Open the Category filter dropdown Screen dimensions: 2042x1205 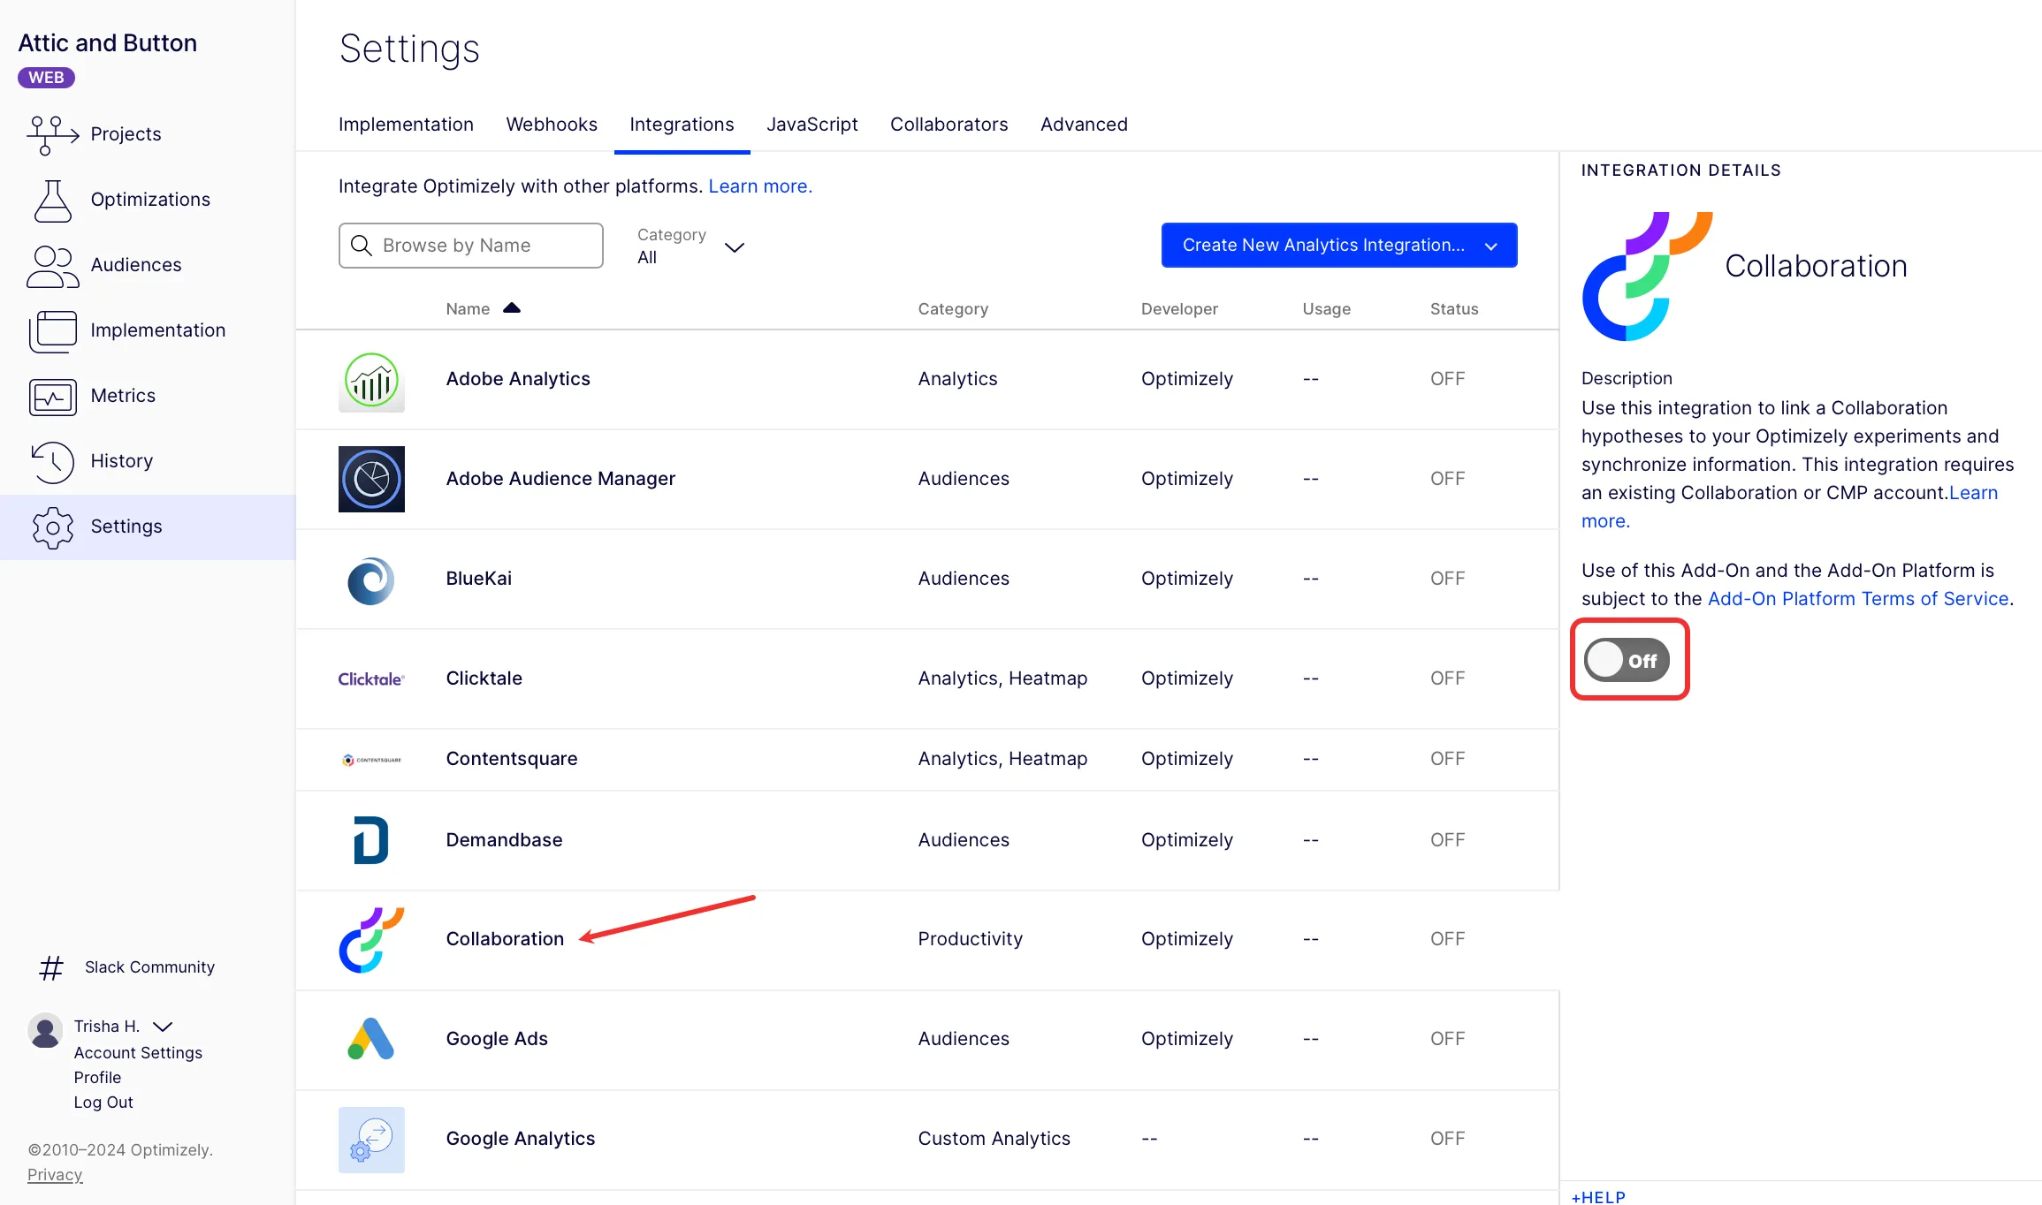[691, 246]
